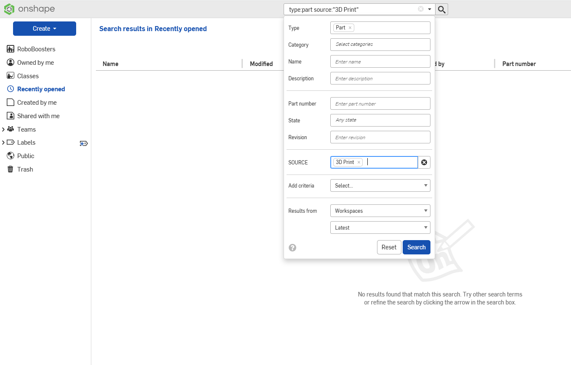Select the Recently opened filter
Image resolution: width=571 pixels, height=365 pixels.
coord(41,89)
